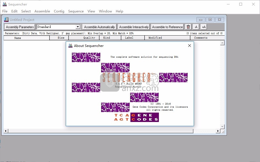Click the vertical scrollbar down arrow

[x=222, y=127]
